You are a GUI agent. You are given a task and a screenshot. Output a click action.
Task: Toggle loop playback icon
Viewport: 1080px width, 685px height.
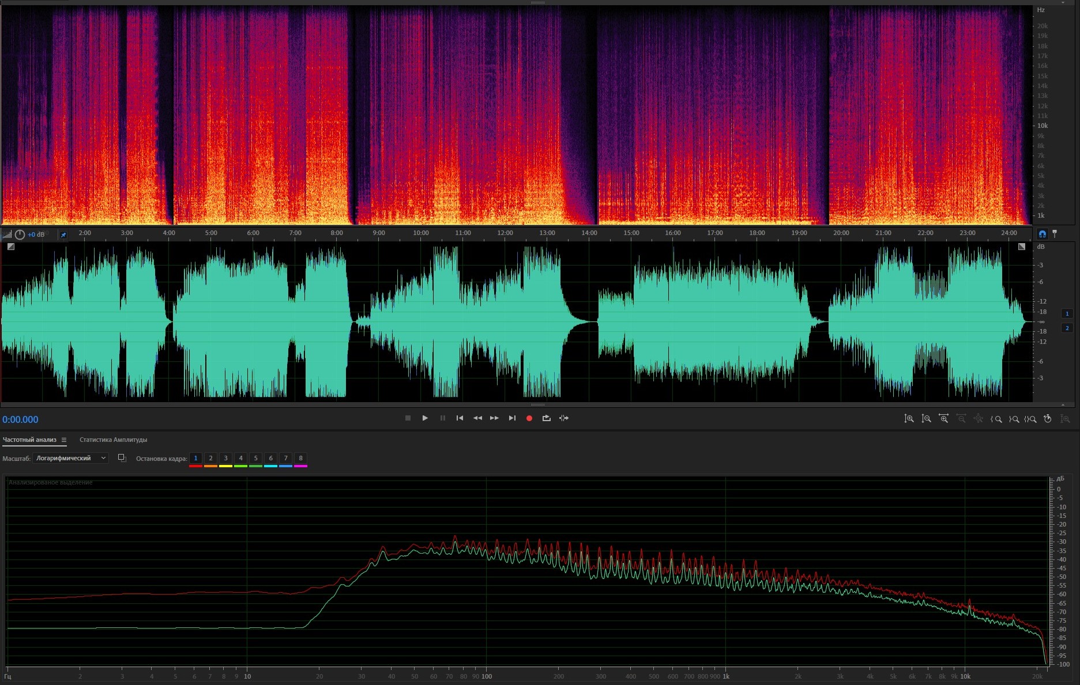coord(546,418)
